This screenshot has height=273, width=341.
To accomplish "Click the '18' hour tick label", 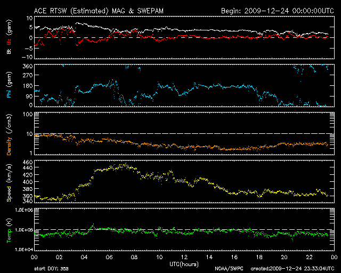I will [x=259, y=257].
